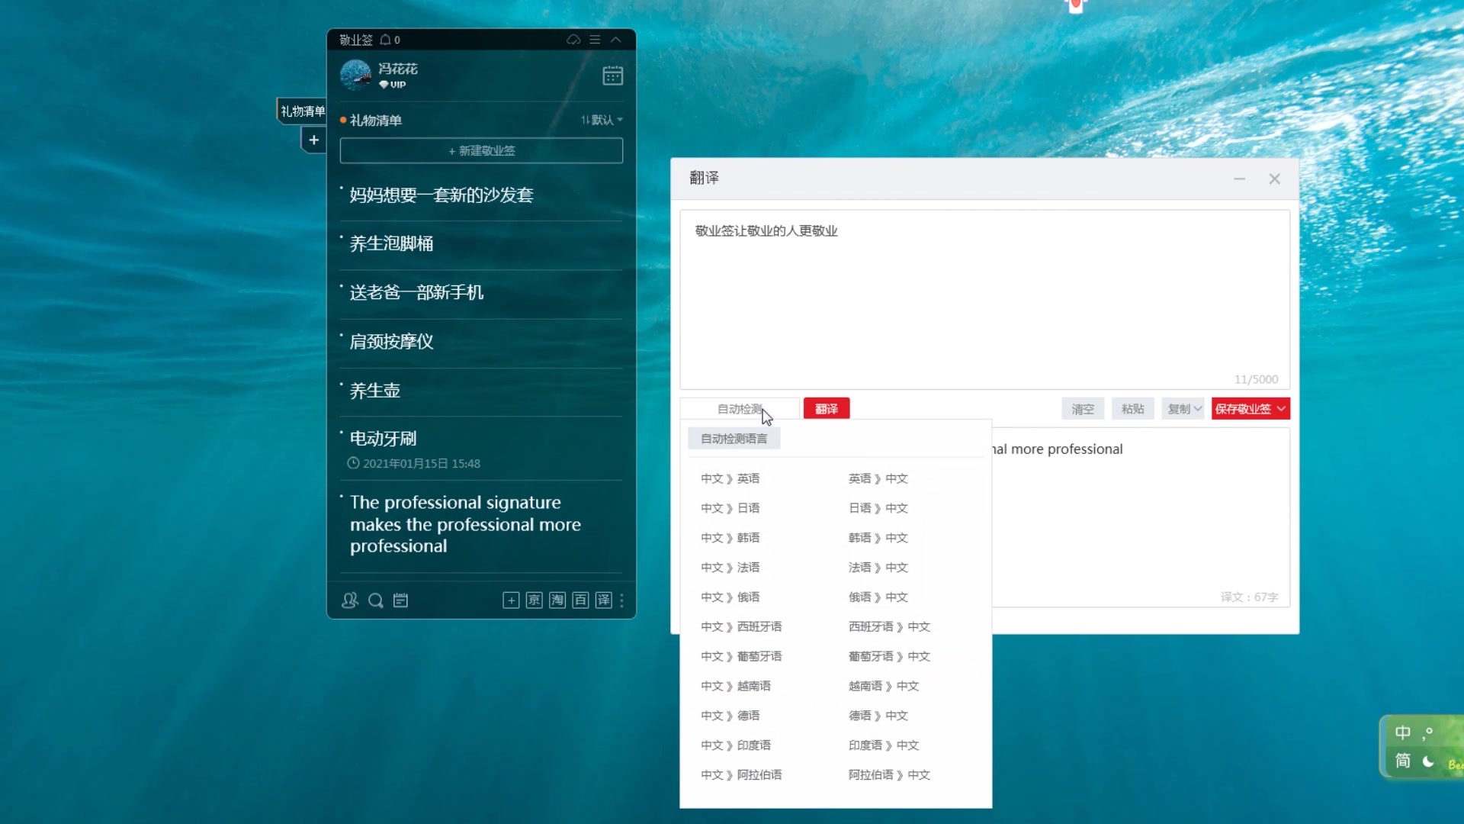This screenshot has width=1464, height=824.
Task: Click the calendar icon in bottom toolbar
Action: tap(400, 600)
